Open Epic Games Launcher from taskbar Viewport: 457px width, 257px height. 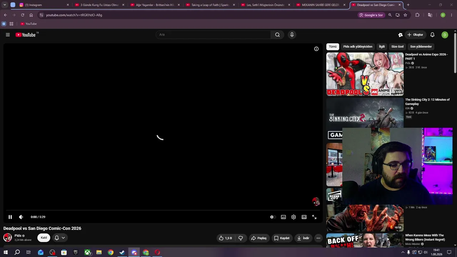point(76,252)
